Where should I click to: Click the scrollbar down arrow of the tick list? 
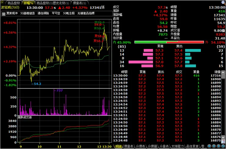(x=223, y=137)
